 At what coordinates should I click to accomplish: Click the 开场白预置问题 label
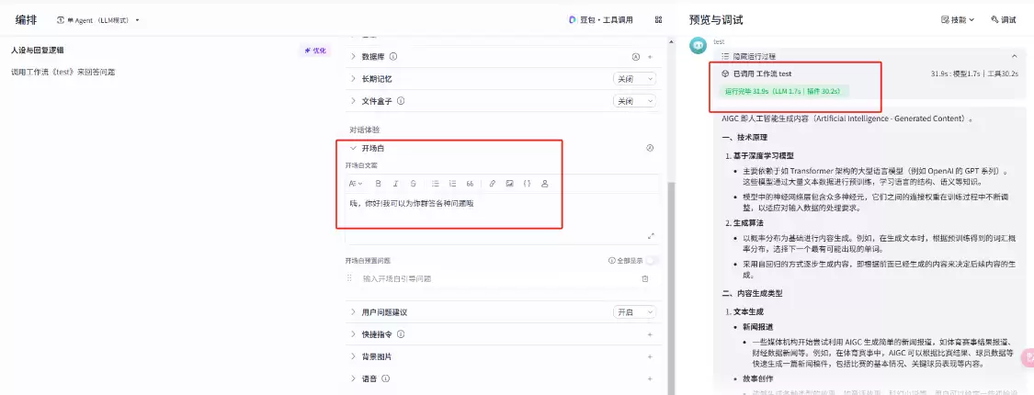coord(368,261)
